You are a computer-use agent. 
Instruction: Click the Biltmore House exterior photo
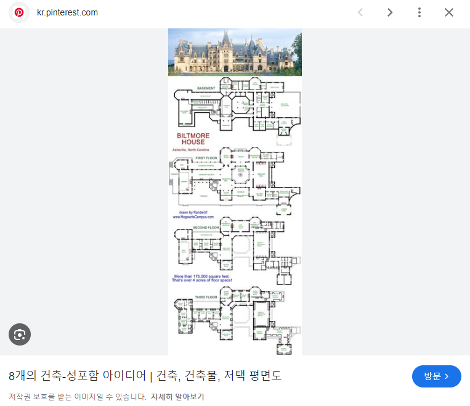point(235,52)
